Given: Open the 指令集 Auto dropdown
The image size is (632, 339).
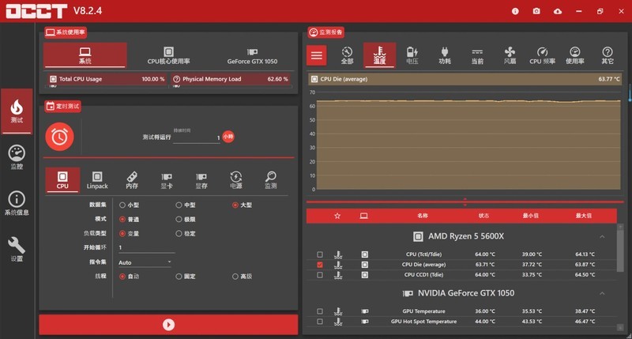Looking at the screenshot, I should [145, 262].
